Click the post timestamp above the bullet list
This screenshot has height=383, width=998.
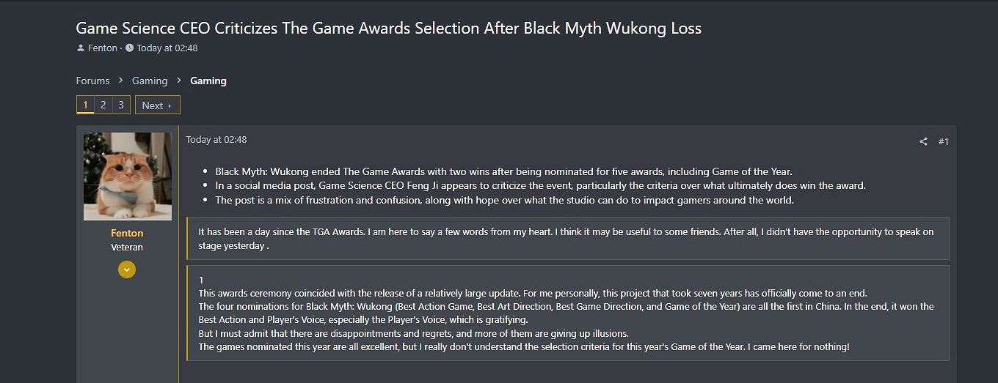click(216, 139)
